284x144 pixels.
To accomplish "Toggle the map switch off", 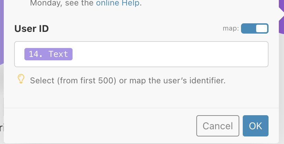I will (x=255, y=28).
